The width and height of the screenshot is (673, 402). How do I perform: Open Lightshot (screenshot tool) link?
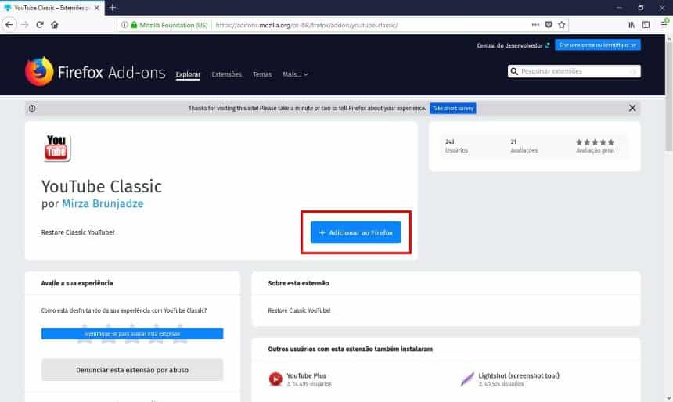click(519, 376)
